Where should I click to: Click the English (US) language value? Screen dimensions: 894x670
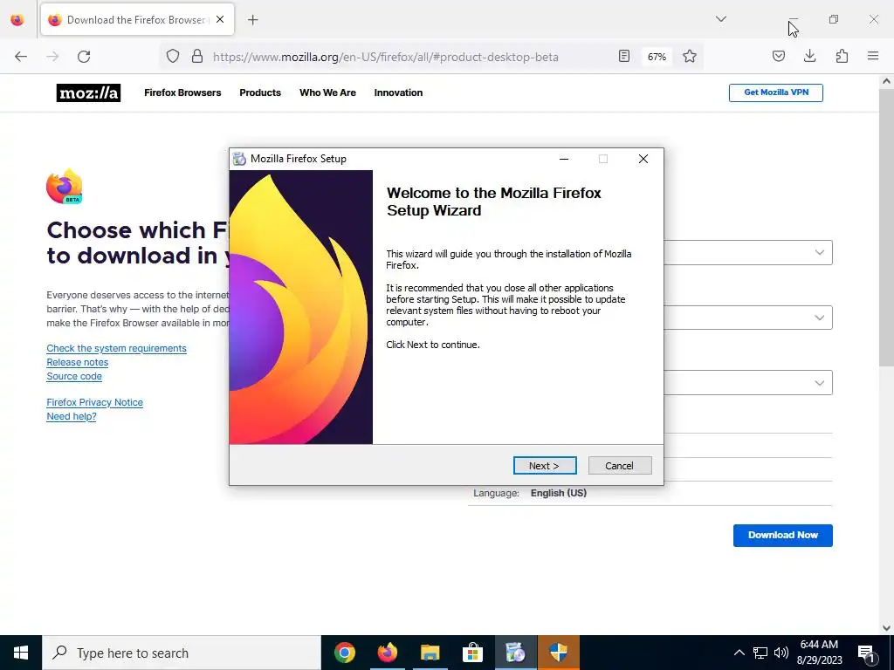(558, 493)
